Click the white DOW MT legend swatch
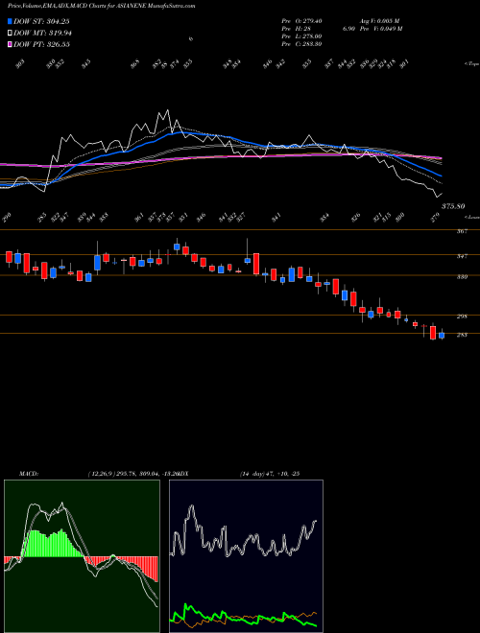Screen dimensions: 480x633 10,33
